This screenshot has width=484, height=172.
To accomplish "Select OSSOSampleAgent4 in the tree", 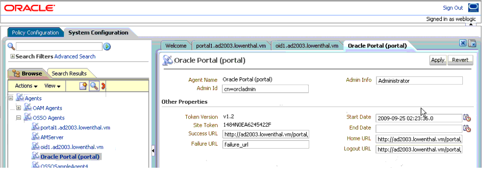I will point(64,166).
